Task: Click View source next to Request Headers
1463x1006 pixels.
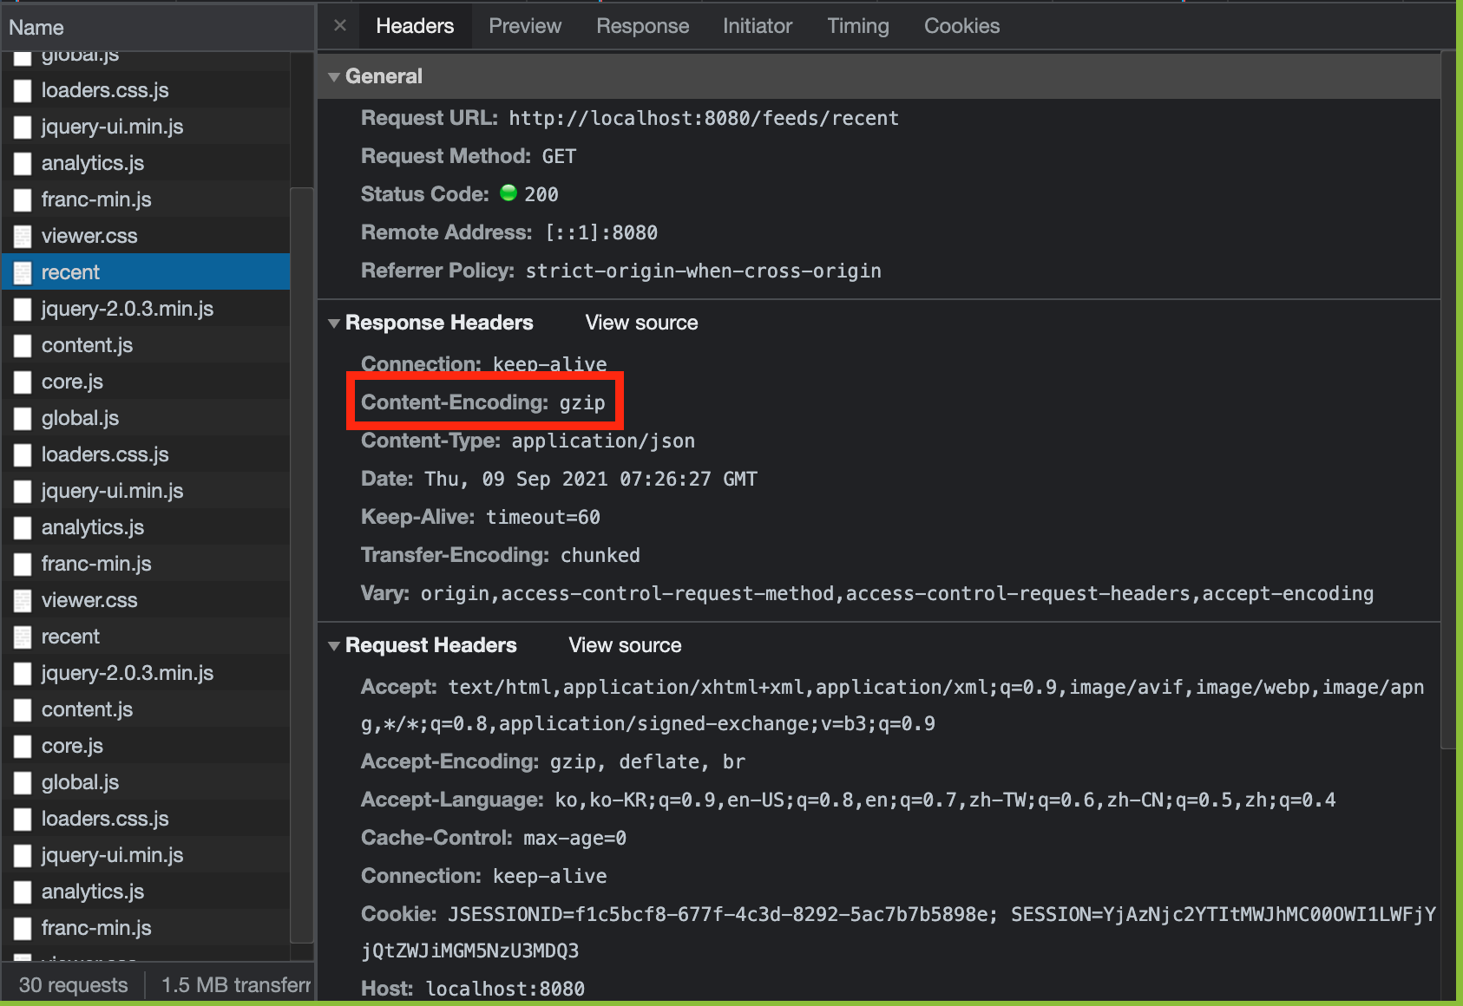Action: (x=624, y=645)
